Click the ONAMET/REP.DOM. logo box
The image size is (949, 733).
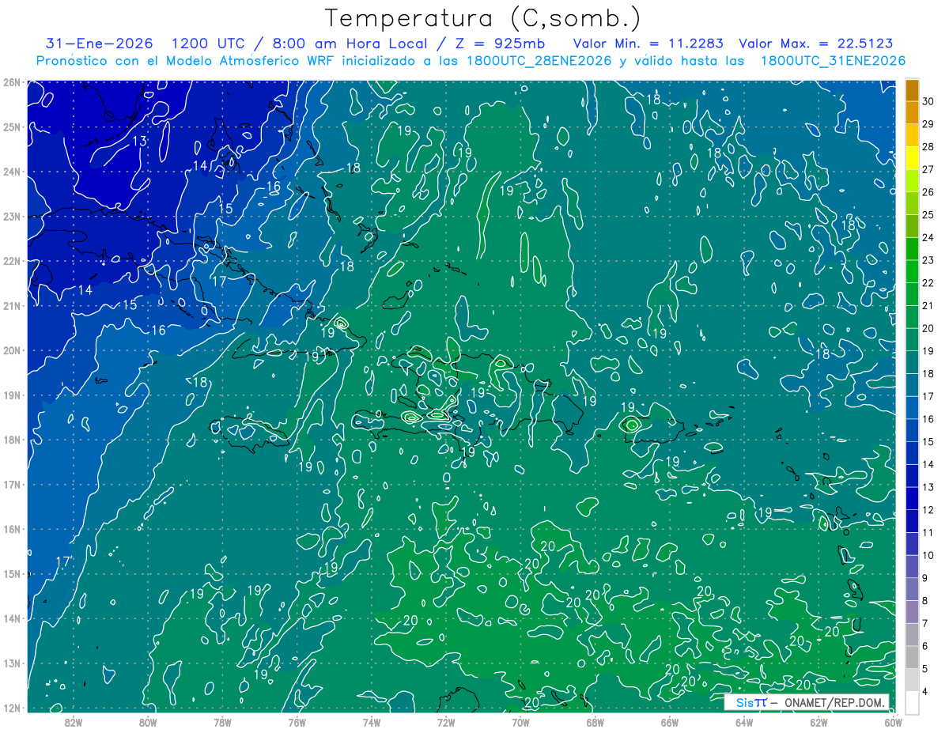pos(807,702)
